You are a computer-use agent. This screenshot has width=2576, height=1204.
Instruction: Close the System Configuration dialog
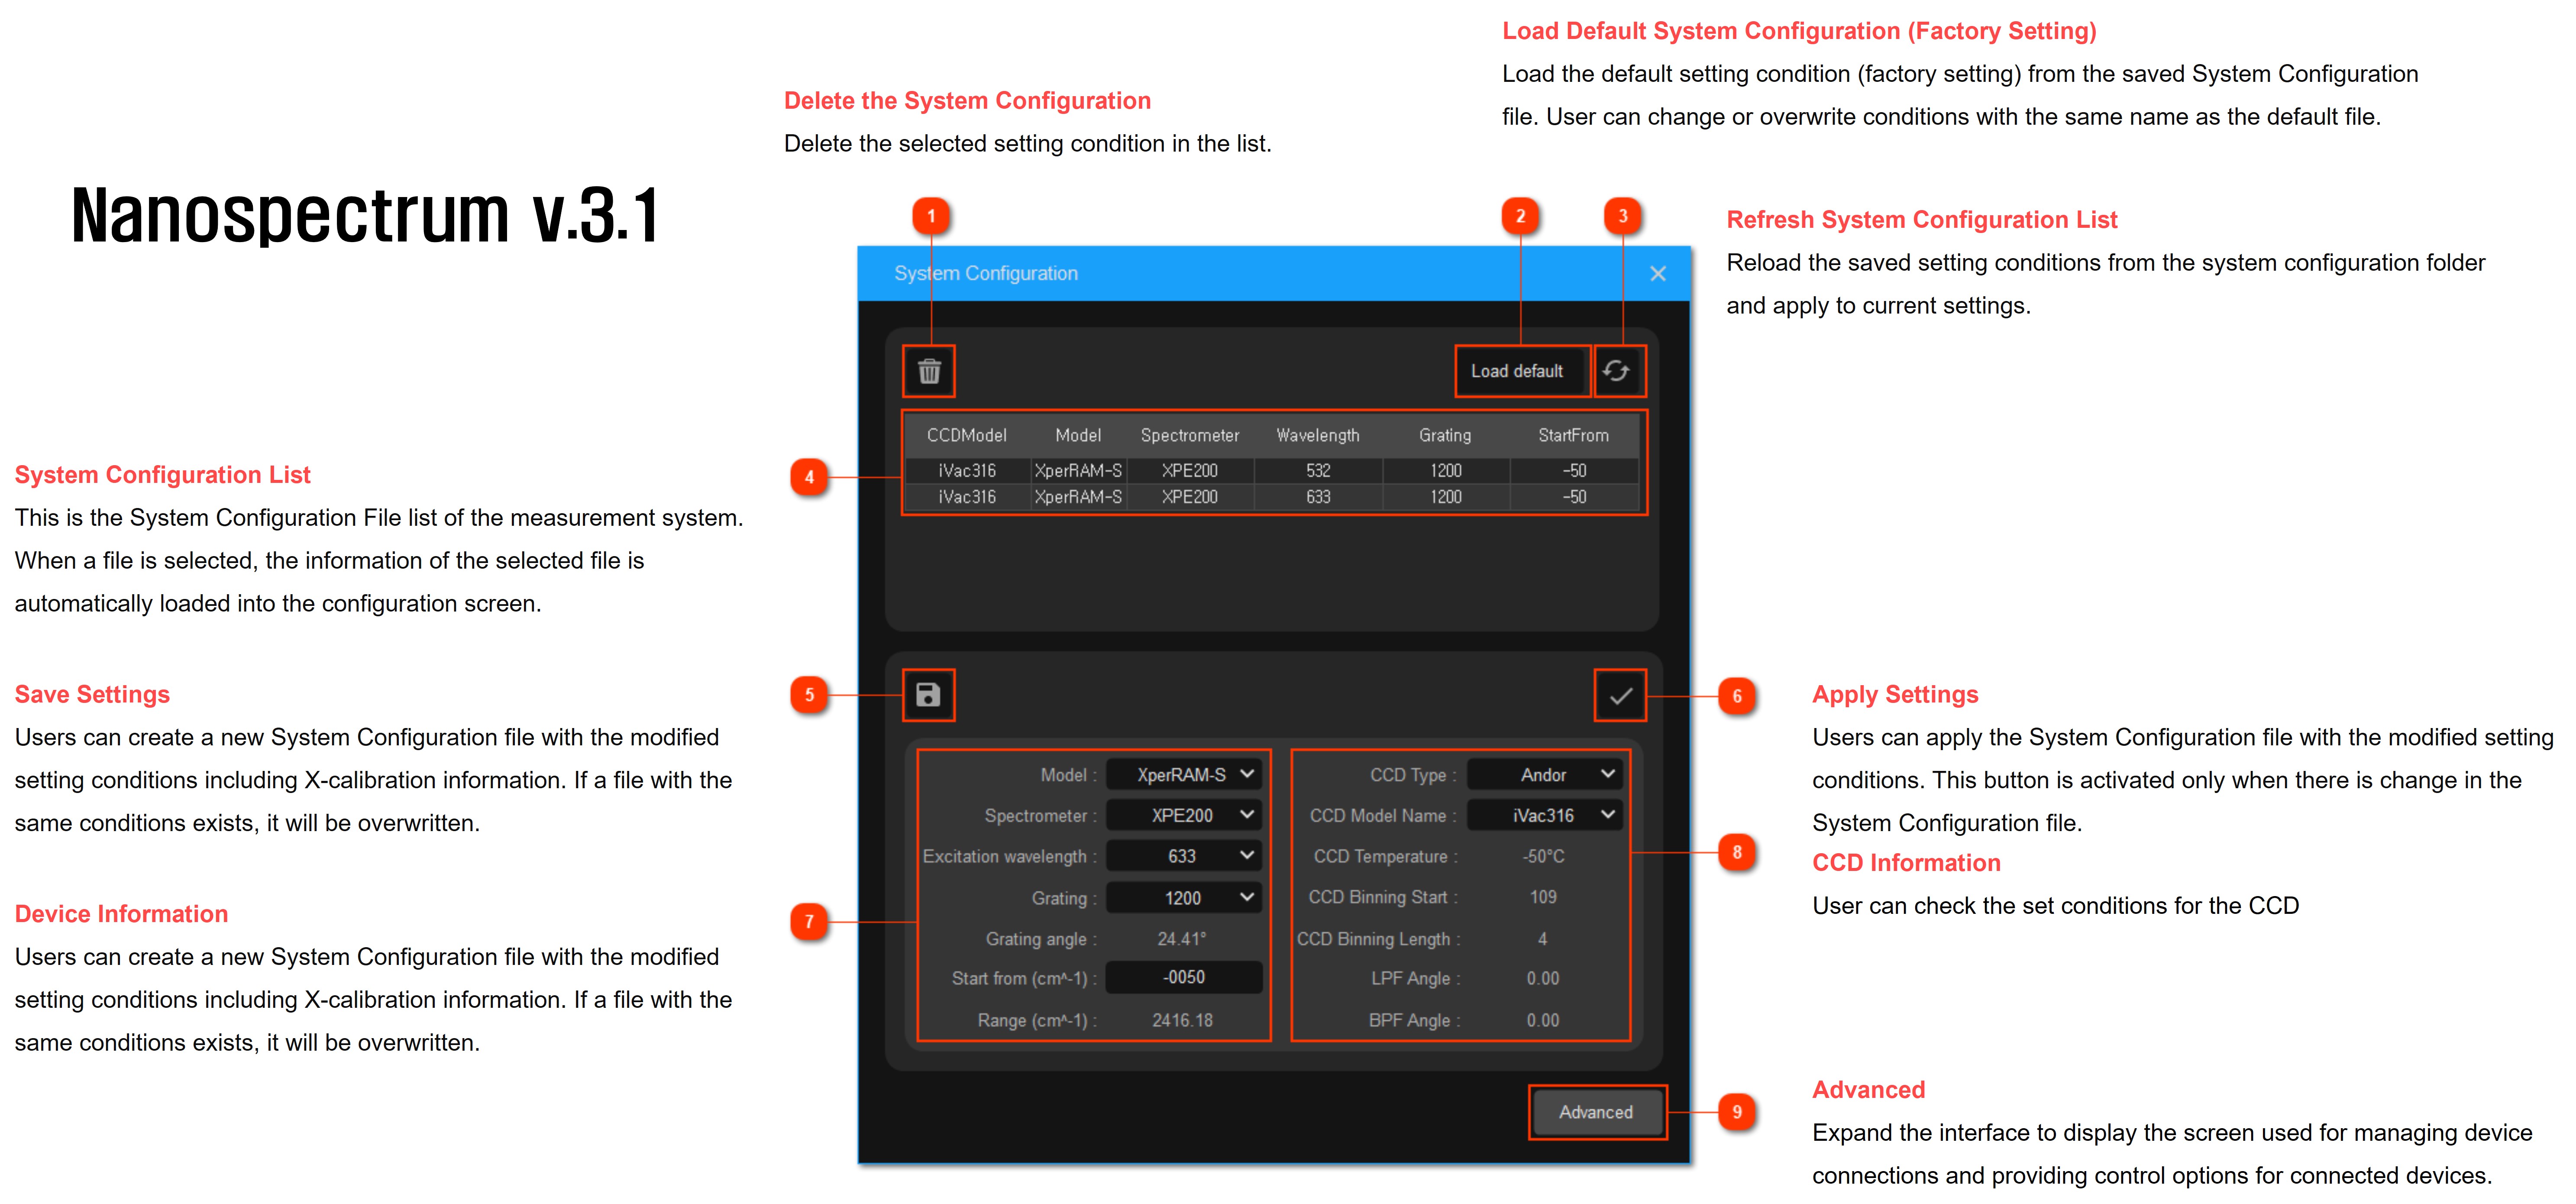click(1657, 274)
